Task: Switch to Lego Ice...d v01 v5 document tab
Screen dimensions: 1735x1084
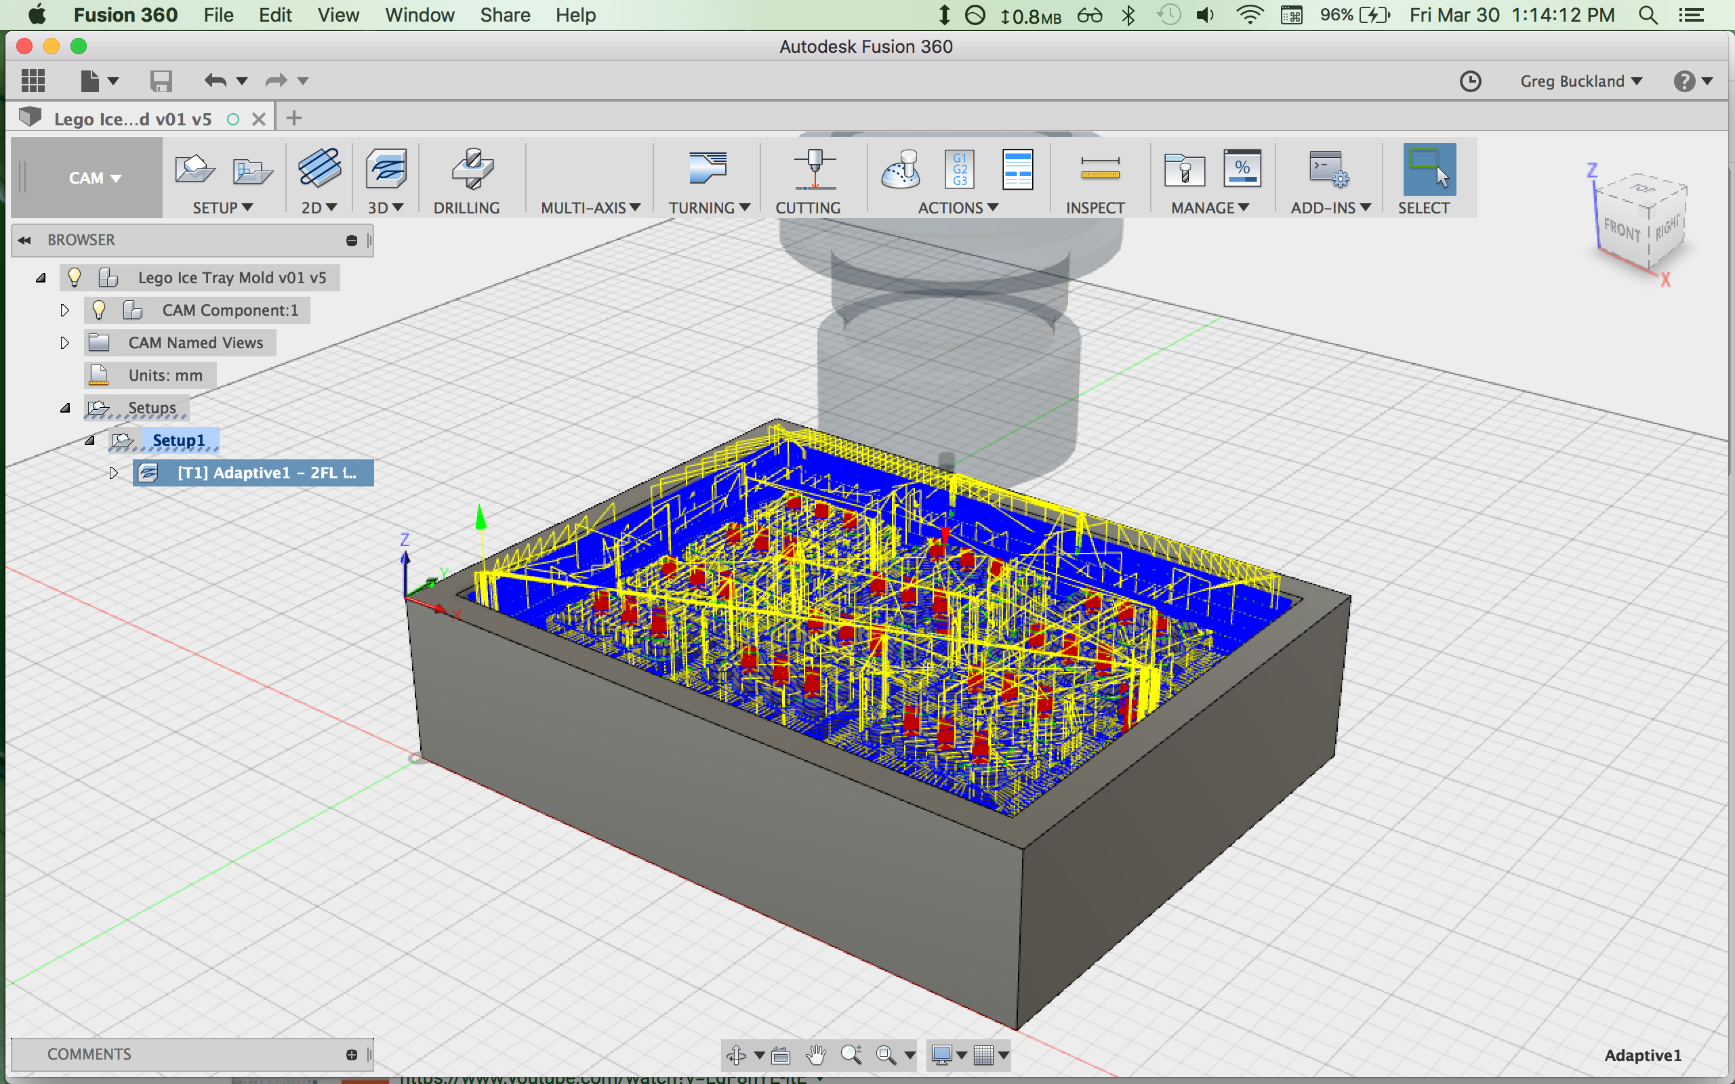Action: pyautogui.click(x=133, y=119)
